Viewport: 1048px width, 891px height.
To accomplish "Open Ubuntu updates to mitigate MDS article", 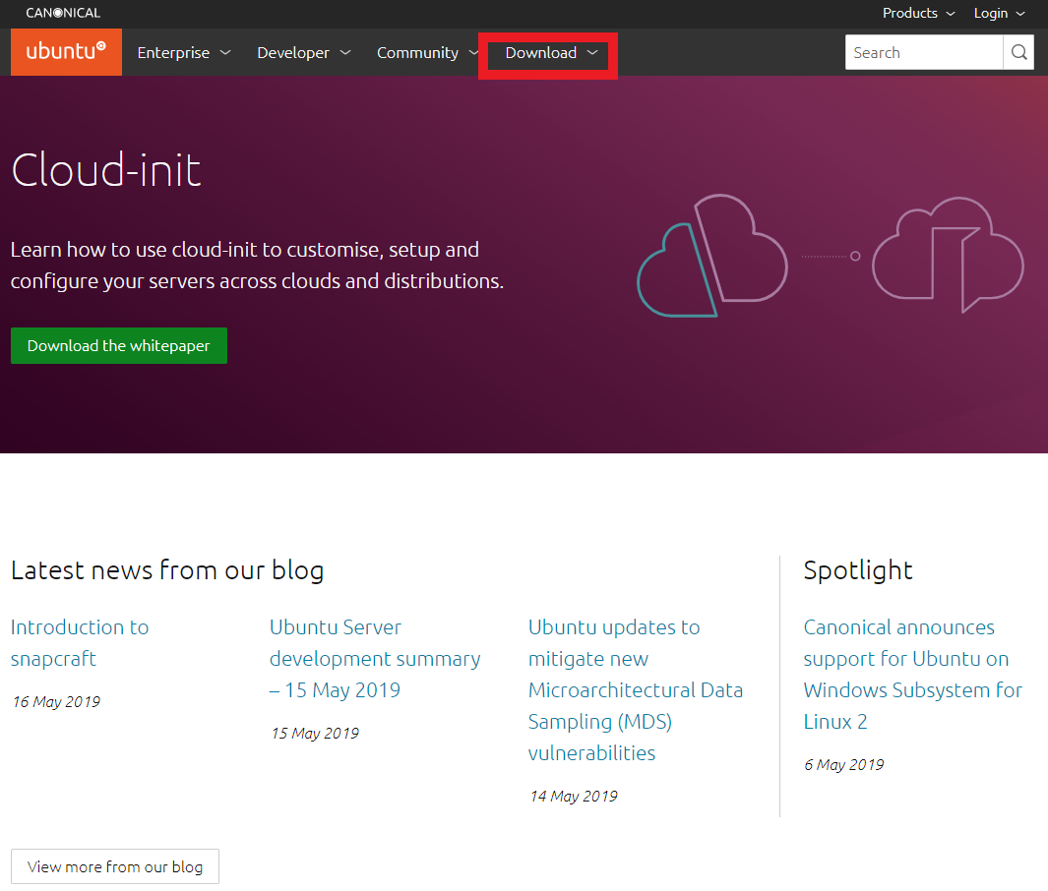I will 636,690.
